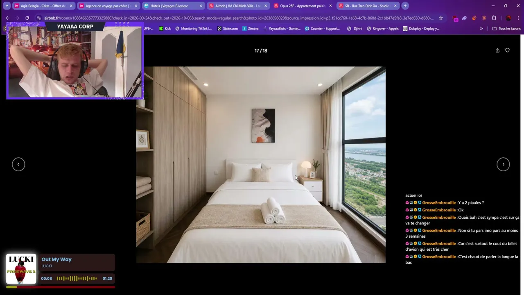The width and height of the screenshot is (524, 295).
Task: Open the YayaaaSlots bookmark
Action: 282,29
